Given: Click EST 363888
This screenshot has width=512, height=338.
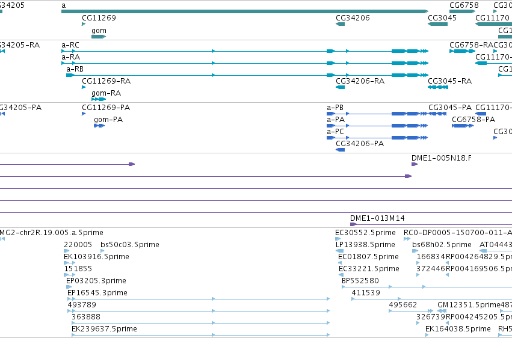Looking at the screenshot, I should click(x=200, y=323).
